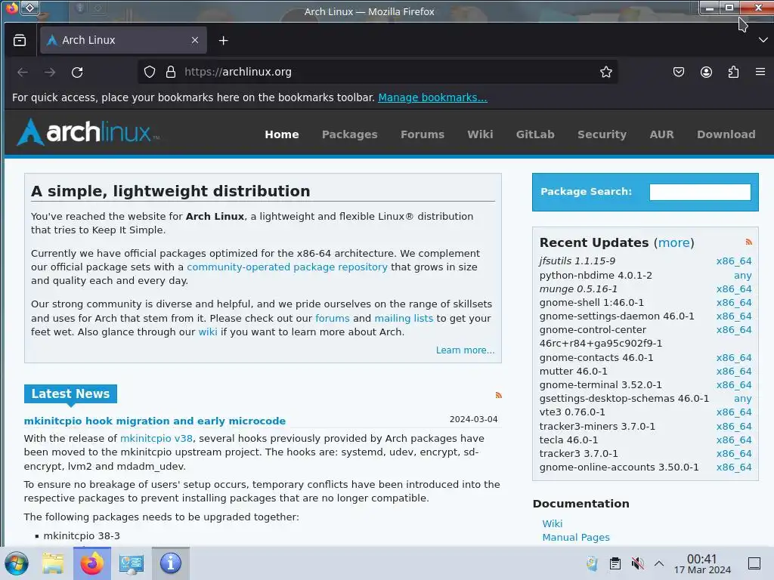Follow the mailing lists link
The width and height of the screenshot is (774, 580).
[x=404, y=318]
